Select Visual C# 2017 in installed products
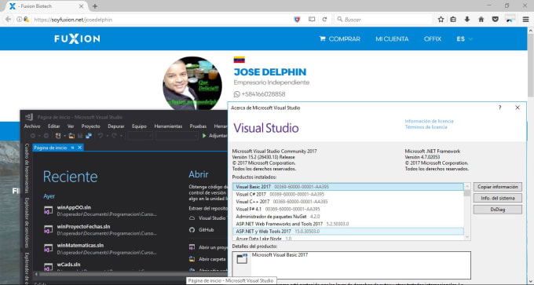This screenshot has height=285, width=534. pyautogui.click(x=348, y=194)
